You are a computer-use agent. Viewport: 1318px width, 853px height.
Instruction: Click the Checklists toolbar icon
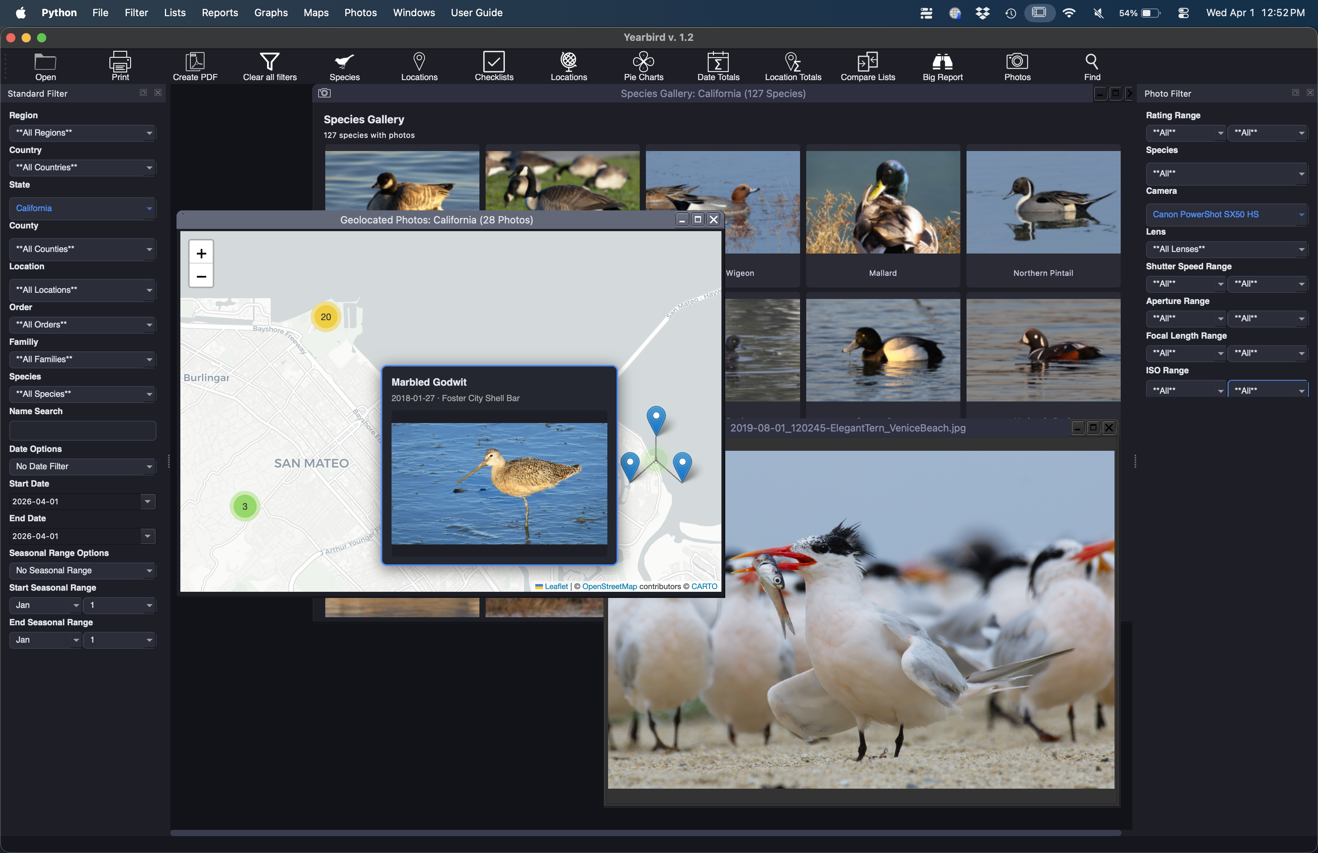(x=493, y=66)
